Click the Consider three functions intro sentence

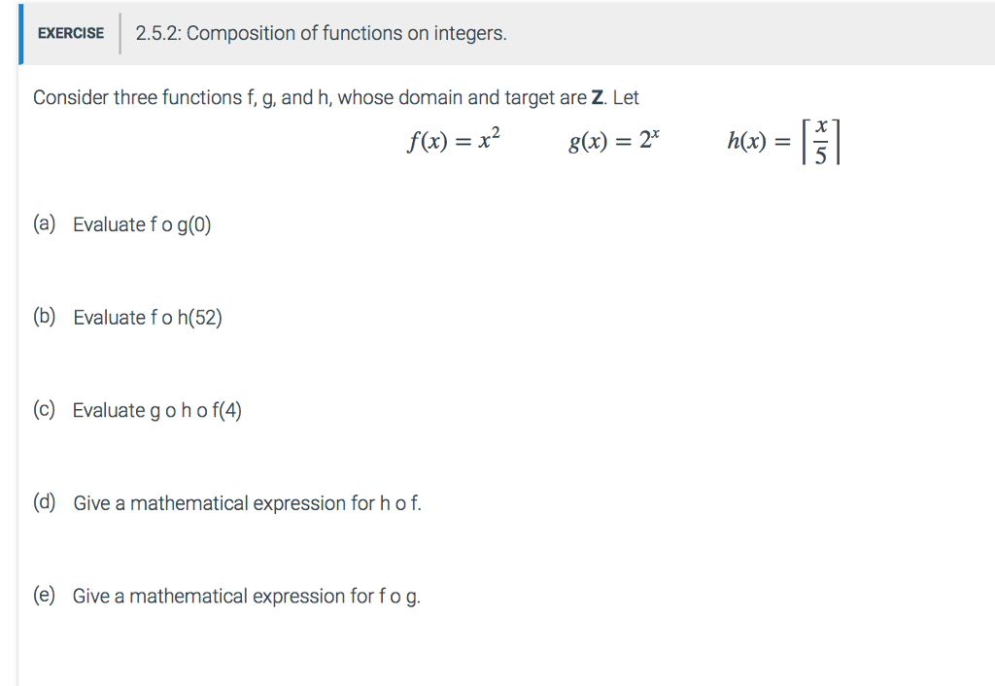335,98
